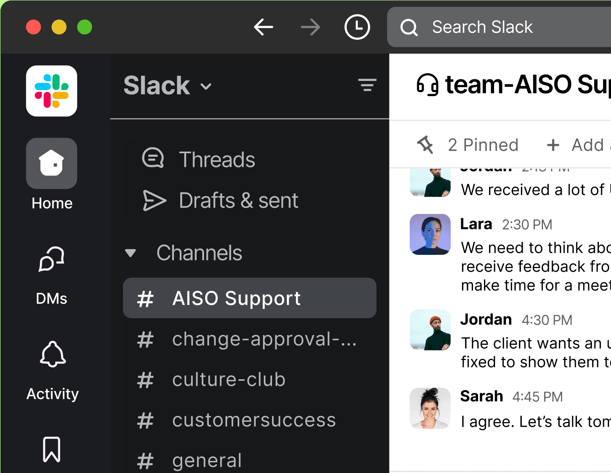Select the general channel
611x473 pixels.
[249, 460]
